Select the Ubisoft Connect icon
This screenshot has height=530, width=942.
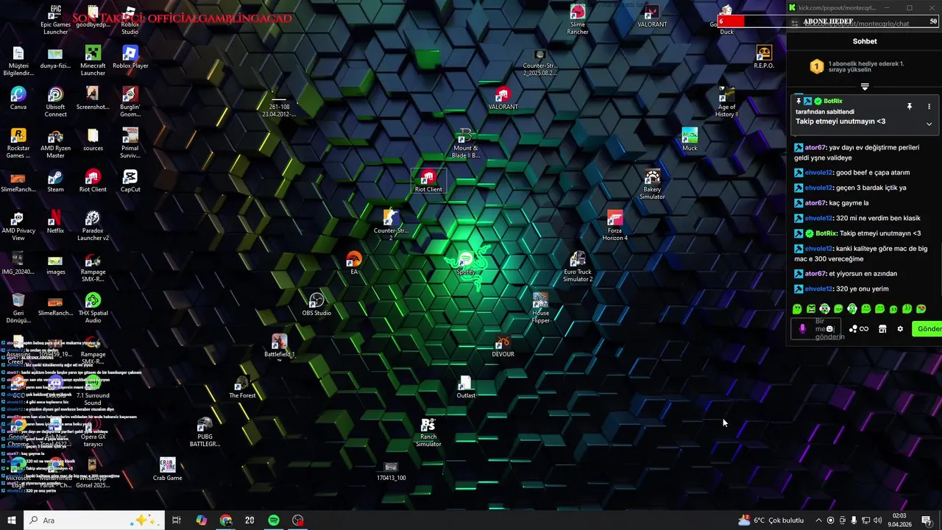pos(55,102)
